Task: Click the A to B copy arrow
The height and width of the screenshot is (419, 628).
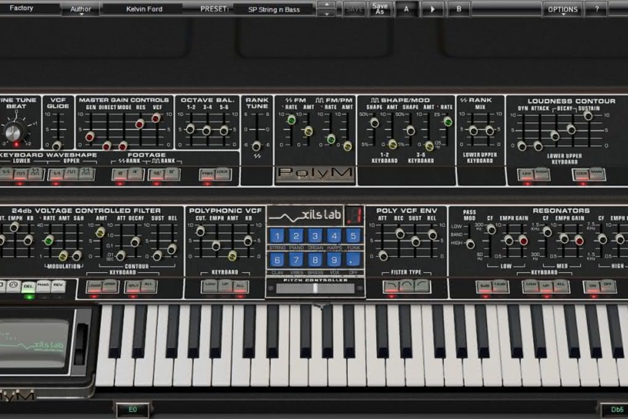Action: pyautogui.click(x=433, y=9)
